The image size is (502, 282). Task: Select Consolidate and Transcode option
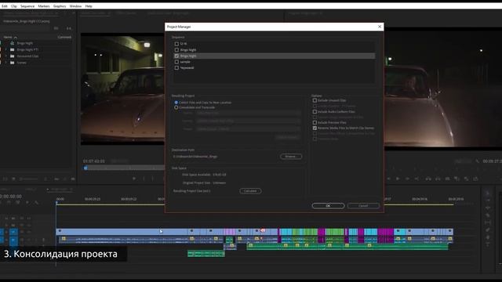pyautogui.click(x=176, y=108)
